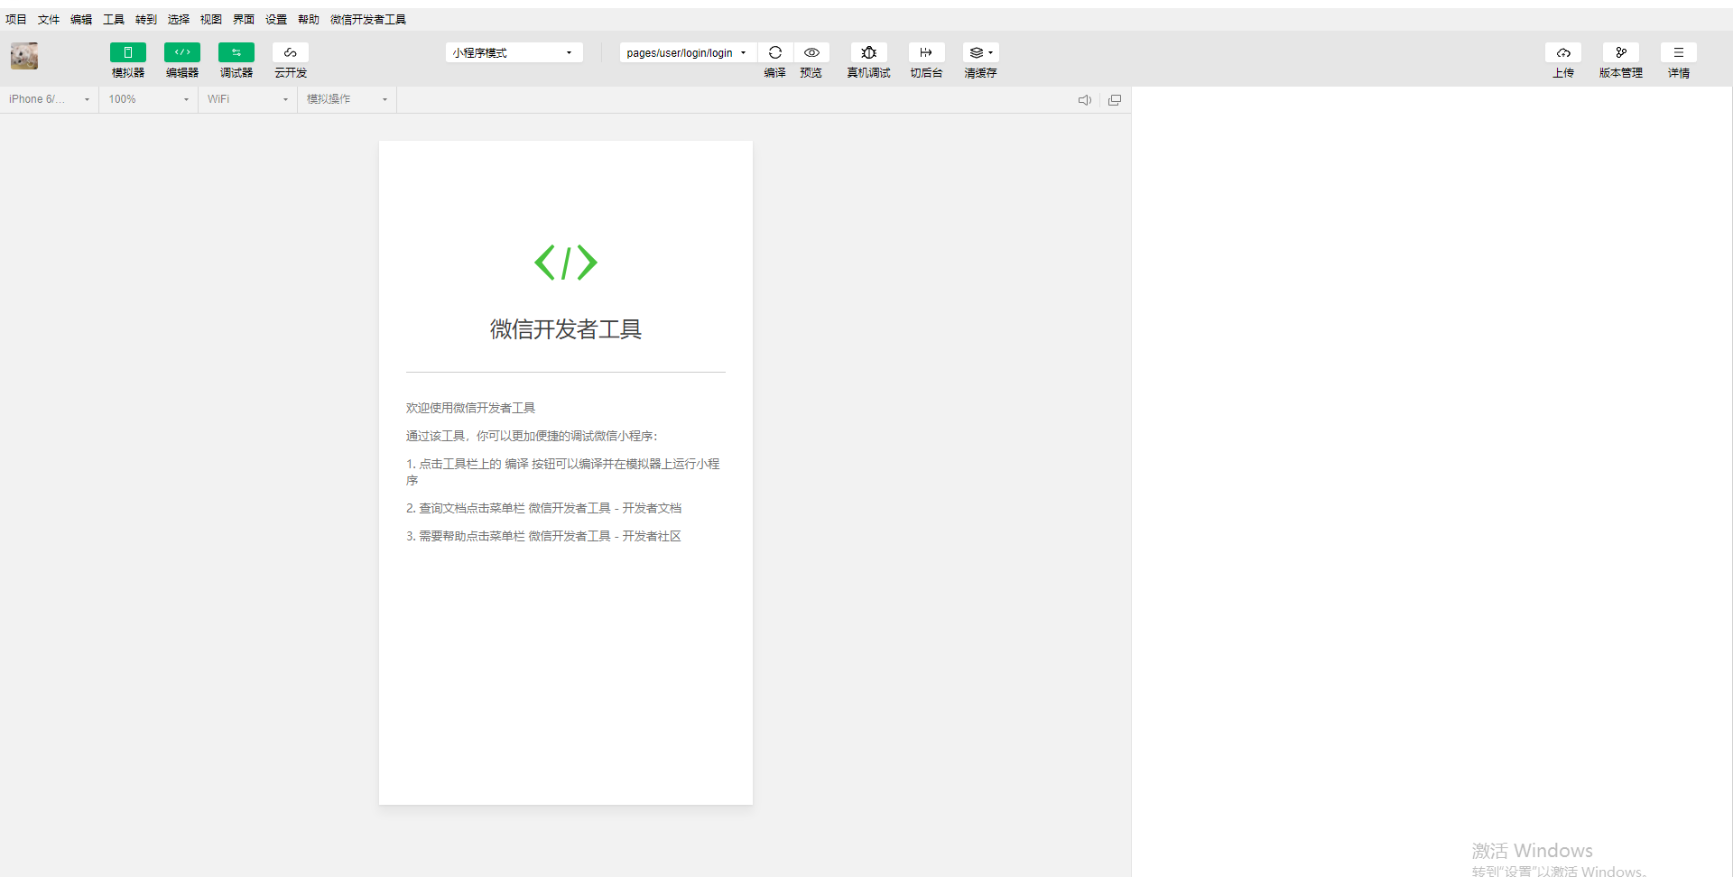
Task: Open the 模拟操作 dropdown
Action: [x=348, y=99]
